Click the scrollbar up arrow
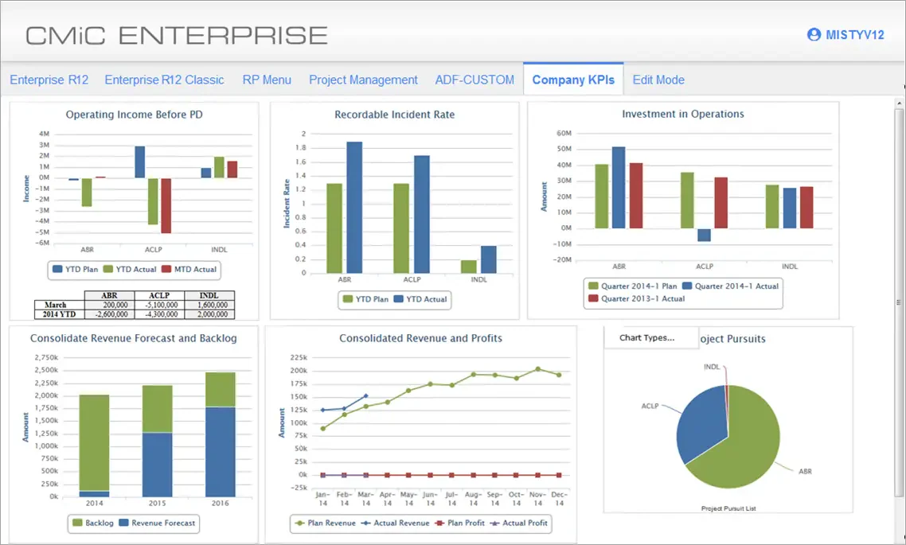The image size is (906, 545). pyautogui.click(x=899, y=103)
